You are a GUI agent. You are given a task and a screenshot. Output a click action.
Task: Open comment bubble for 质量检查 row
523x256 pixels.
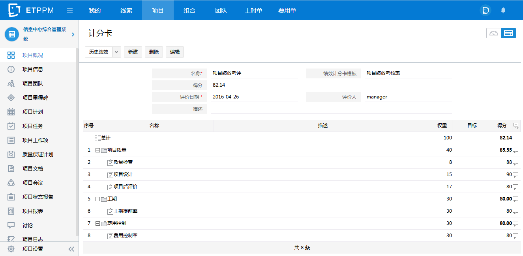coord(515,162)
